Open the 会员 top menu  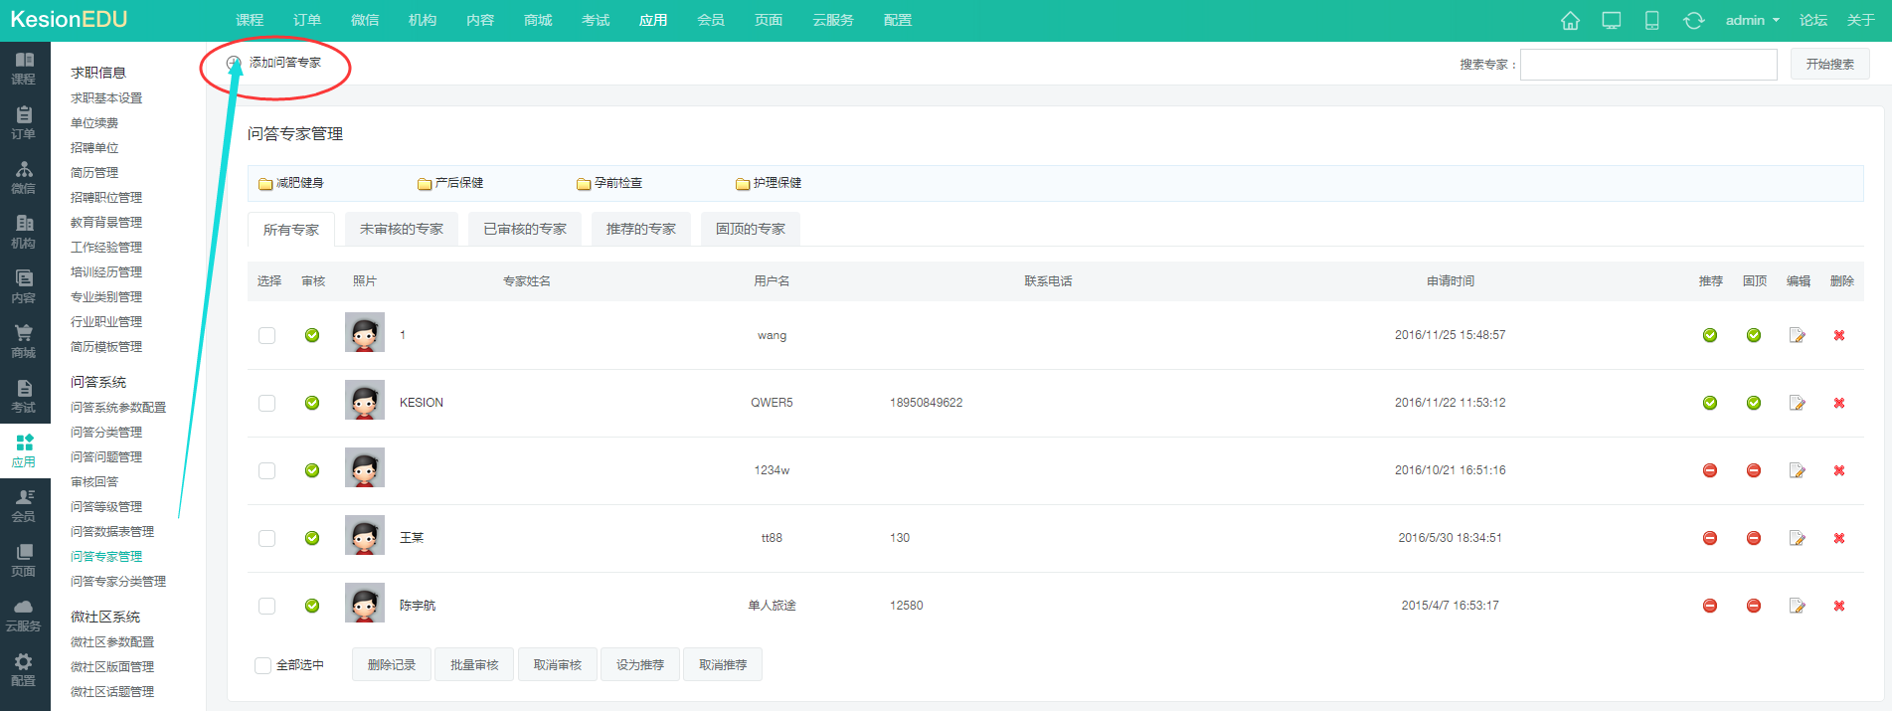pos(711,20)
